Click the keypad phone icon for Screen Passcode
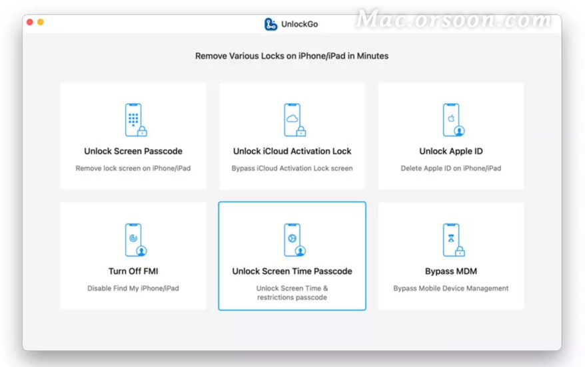Viewport: 585px width, 367px height. coord(135,120)
